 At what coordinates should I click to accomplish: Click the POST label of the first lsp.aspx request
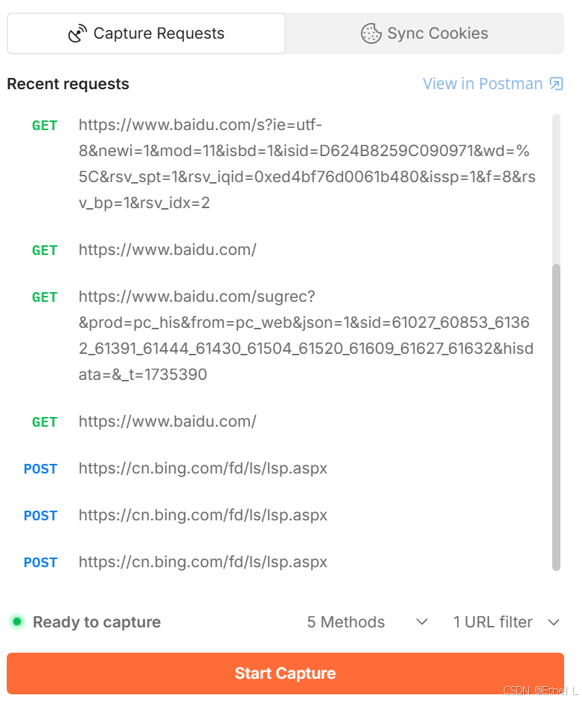tap(40, 468)
